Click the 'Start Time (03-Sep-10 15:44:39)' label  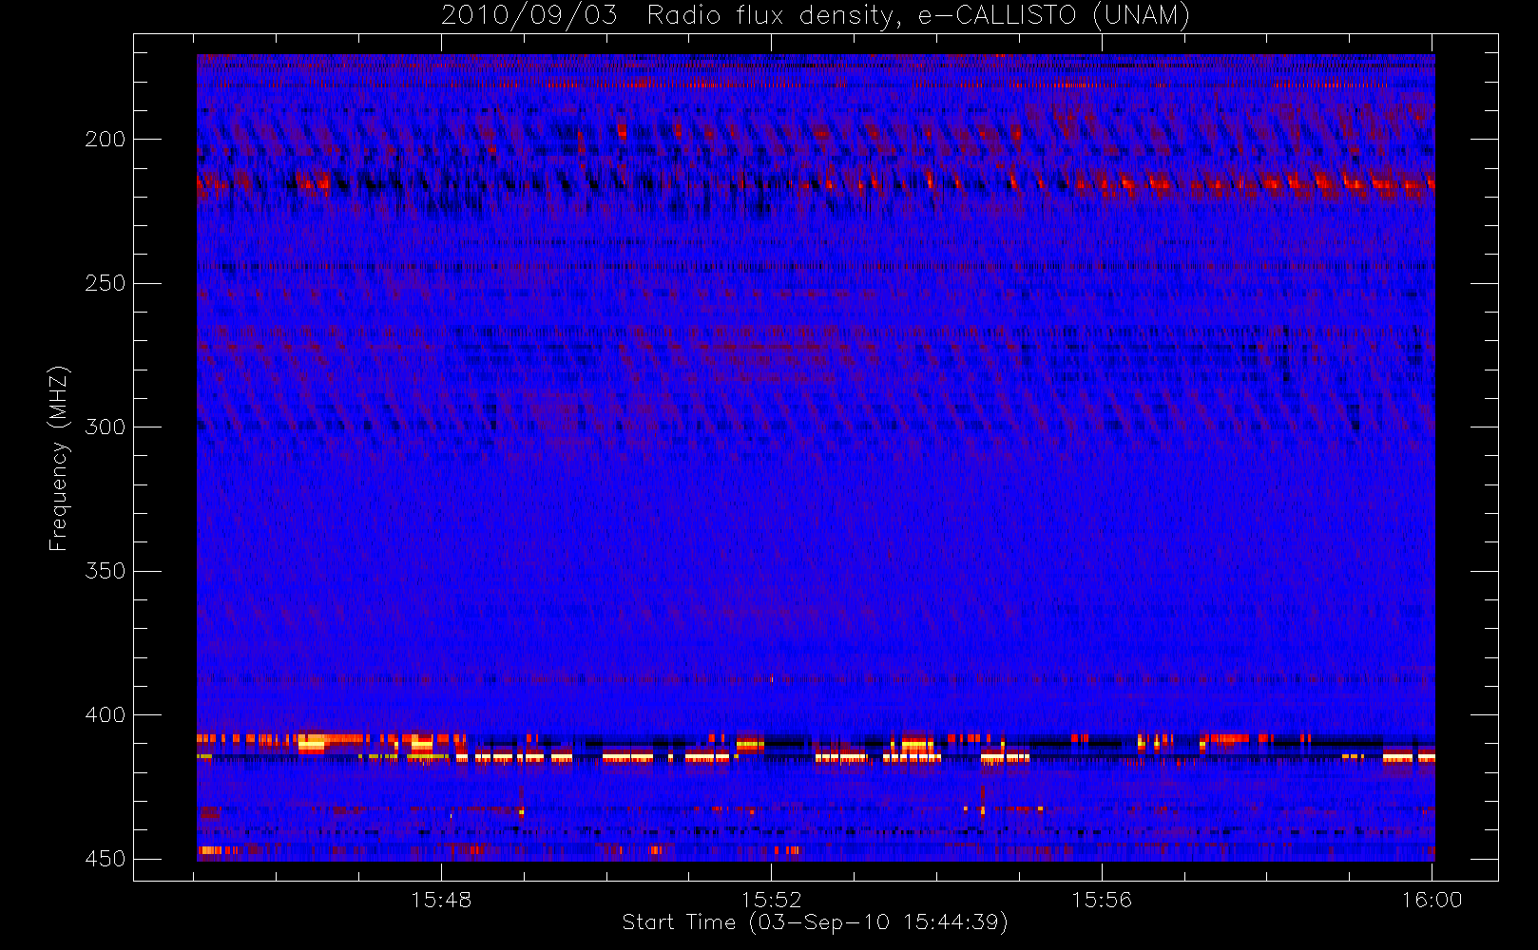815,922
